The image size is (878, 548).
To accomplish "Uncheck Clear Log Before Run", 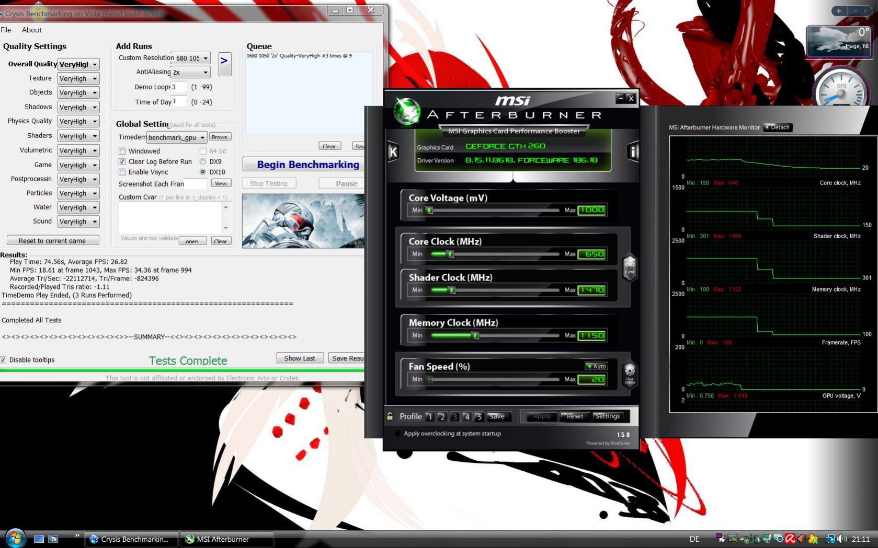I will (x=122, y=161).
